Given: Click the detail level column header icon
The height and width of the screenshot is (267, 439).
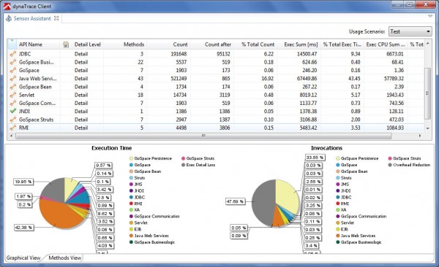Looking at the screenshot, I should (x=66, y=44).
